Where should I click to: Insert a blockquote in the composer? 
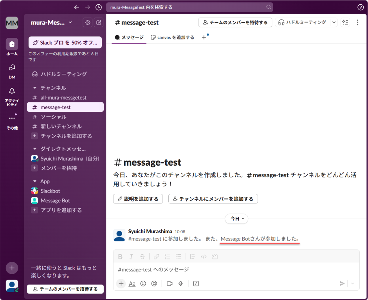(193, 257)
